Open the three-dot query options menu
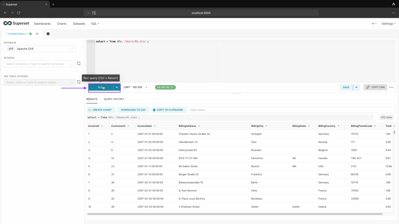This screenshot has height=224, width=399. coord(391,87)
